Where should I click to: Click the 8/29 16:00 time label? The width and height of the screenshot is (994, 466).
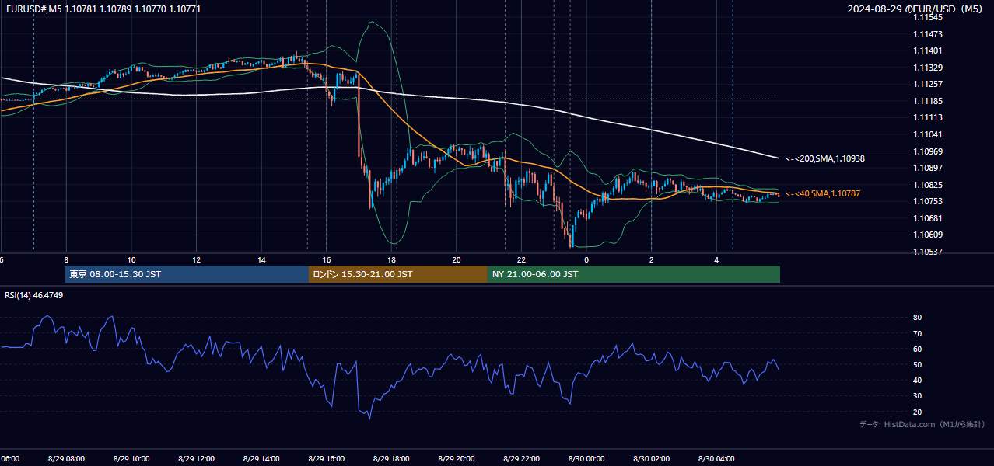pyautogui.click(x=326, y=459)
